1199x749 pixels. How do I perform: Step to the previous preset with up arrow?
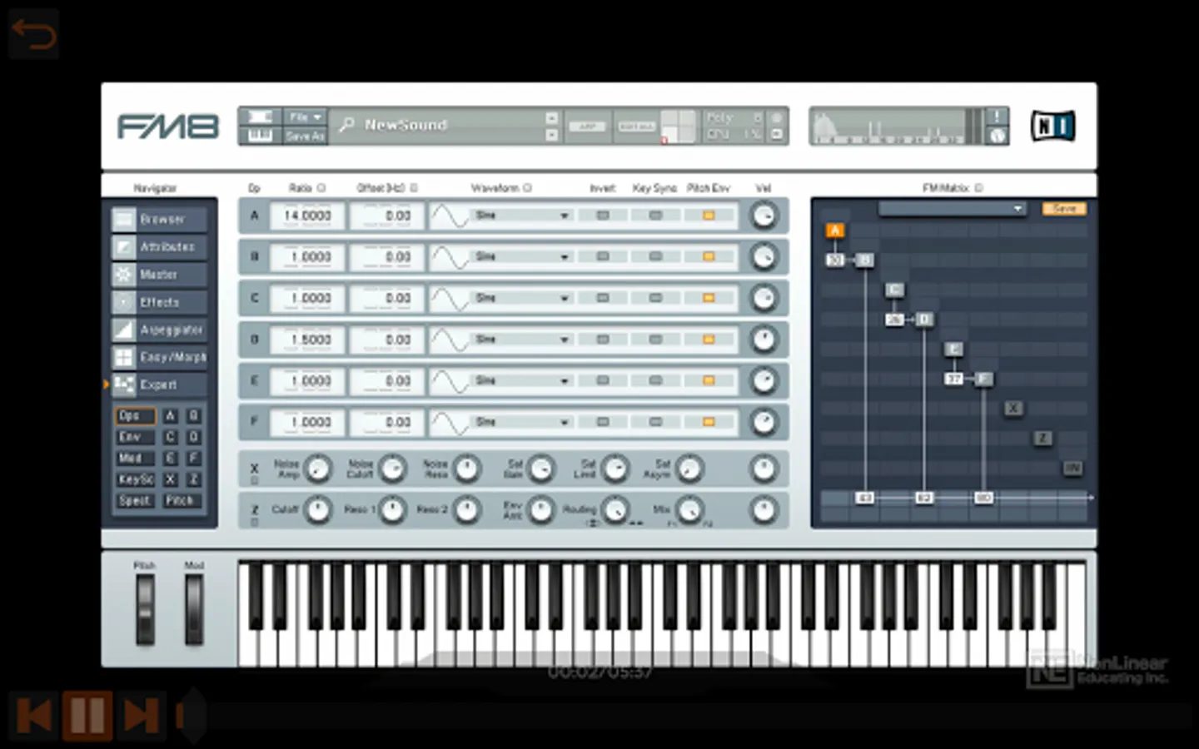tap(551, 117)
